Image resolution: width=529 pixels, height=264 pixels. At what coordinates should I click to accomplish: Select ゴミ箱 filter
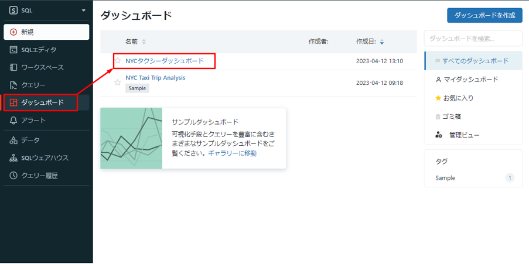pos(473,116)
